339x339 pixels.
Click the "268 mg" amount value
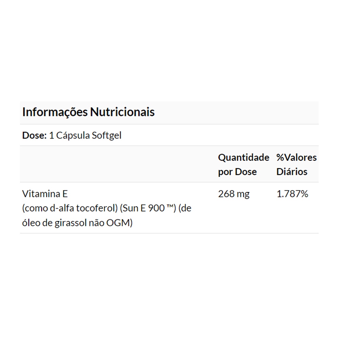tap(234, 194)
